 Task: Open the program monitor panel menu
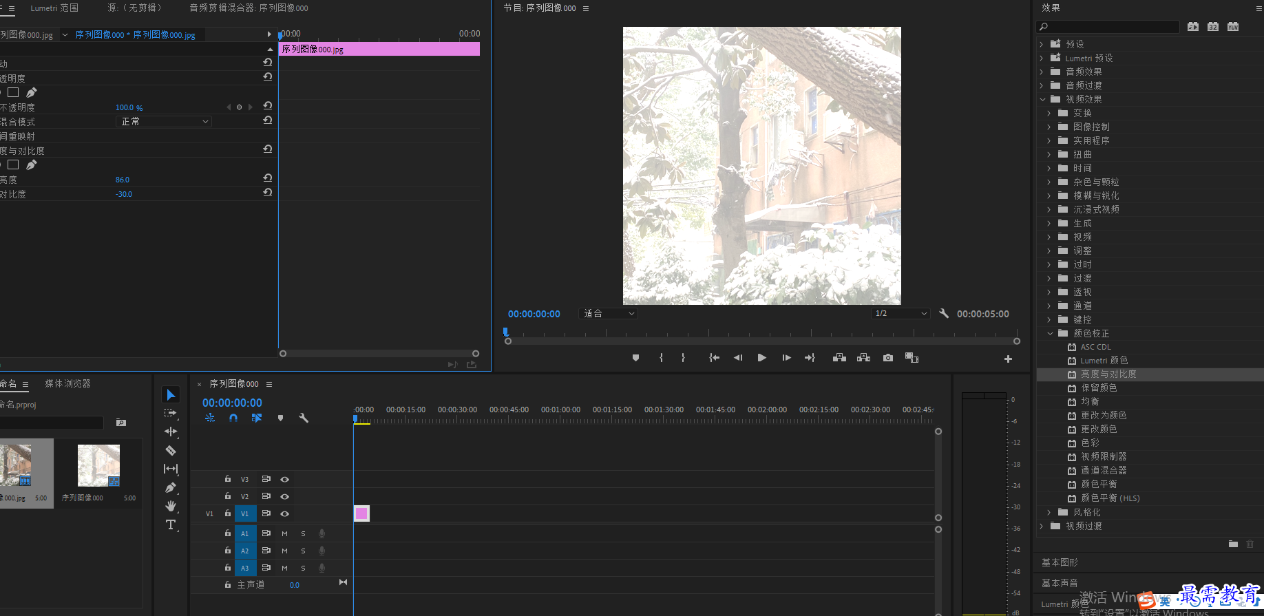(586, 8)
